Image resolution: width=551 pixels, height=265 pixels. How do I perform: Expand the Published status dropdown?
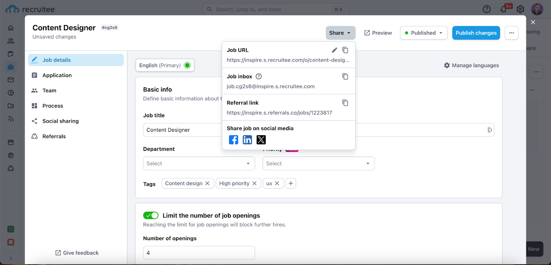(x=424, y=33)
